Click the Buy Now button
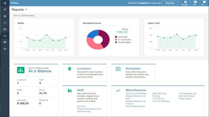Image resolution: width=209 pixels, height=117 pixels. (x=170, y=3)
